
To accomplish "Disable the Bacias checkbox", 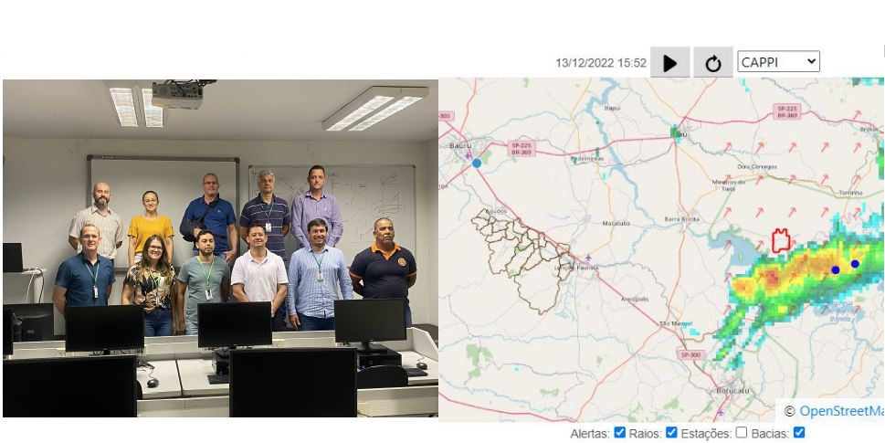I will coord(798,432).
